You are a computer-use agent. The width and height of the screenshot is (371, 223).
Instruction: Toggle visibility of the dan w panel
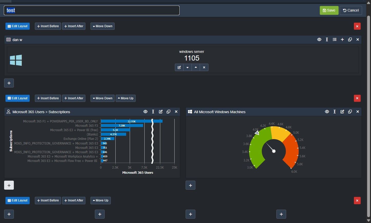pos(319,40)
